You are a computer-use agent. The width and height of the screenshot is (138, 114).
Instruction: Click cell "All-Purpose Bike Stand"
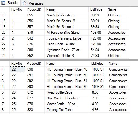tap(67, 33)
